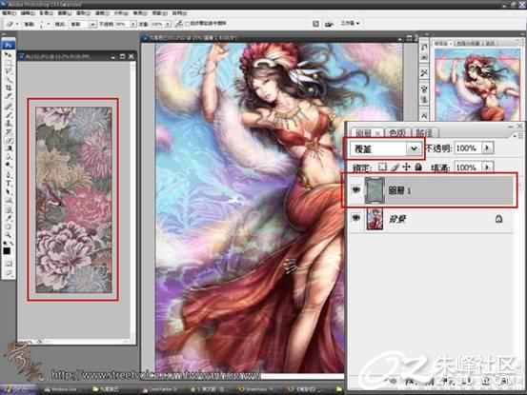The image size is (527, 395).
Task: Toggle the lock image pixels brush icon
Action: point(395,167)
